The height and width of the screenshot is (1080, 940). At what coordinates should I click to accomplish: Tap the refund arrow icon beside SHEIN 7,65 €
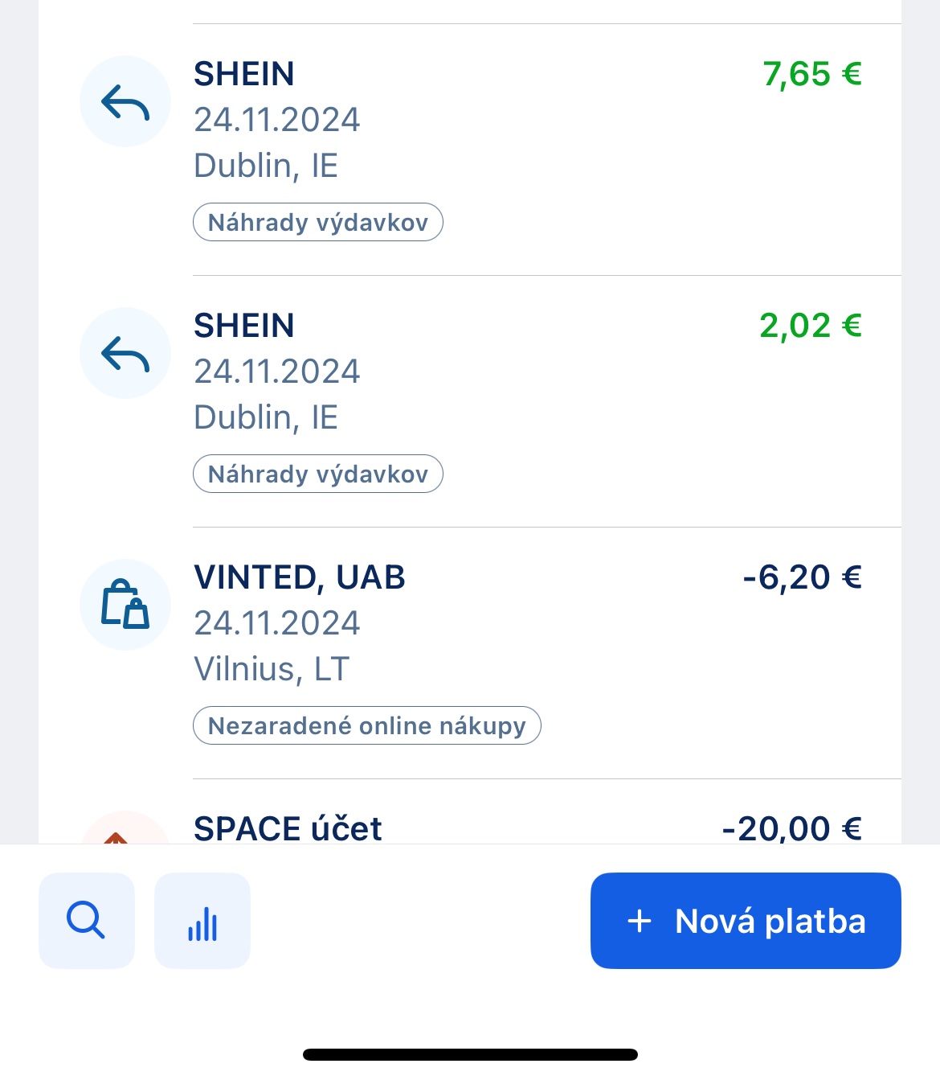tap(125, 102)
